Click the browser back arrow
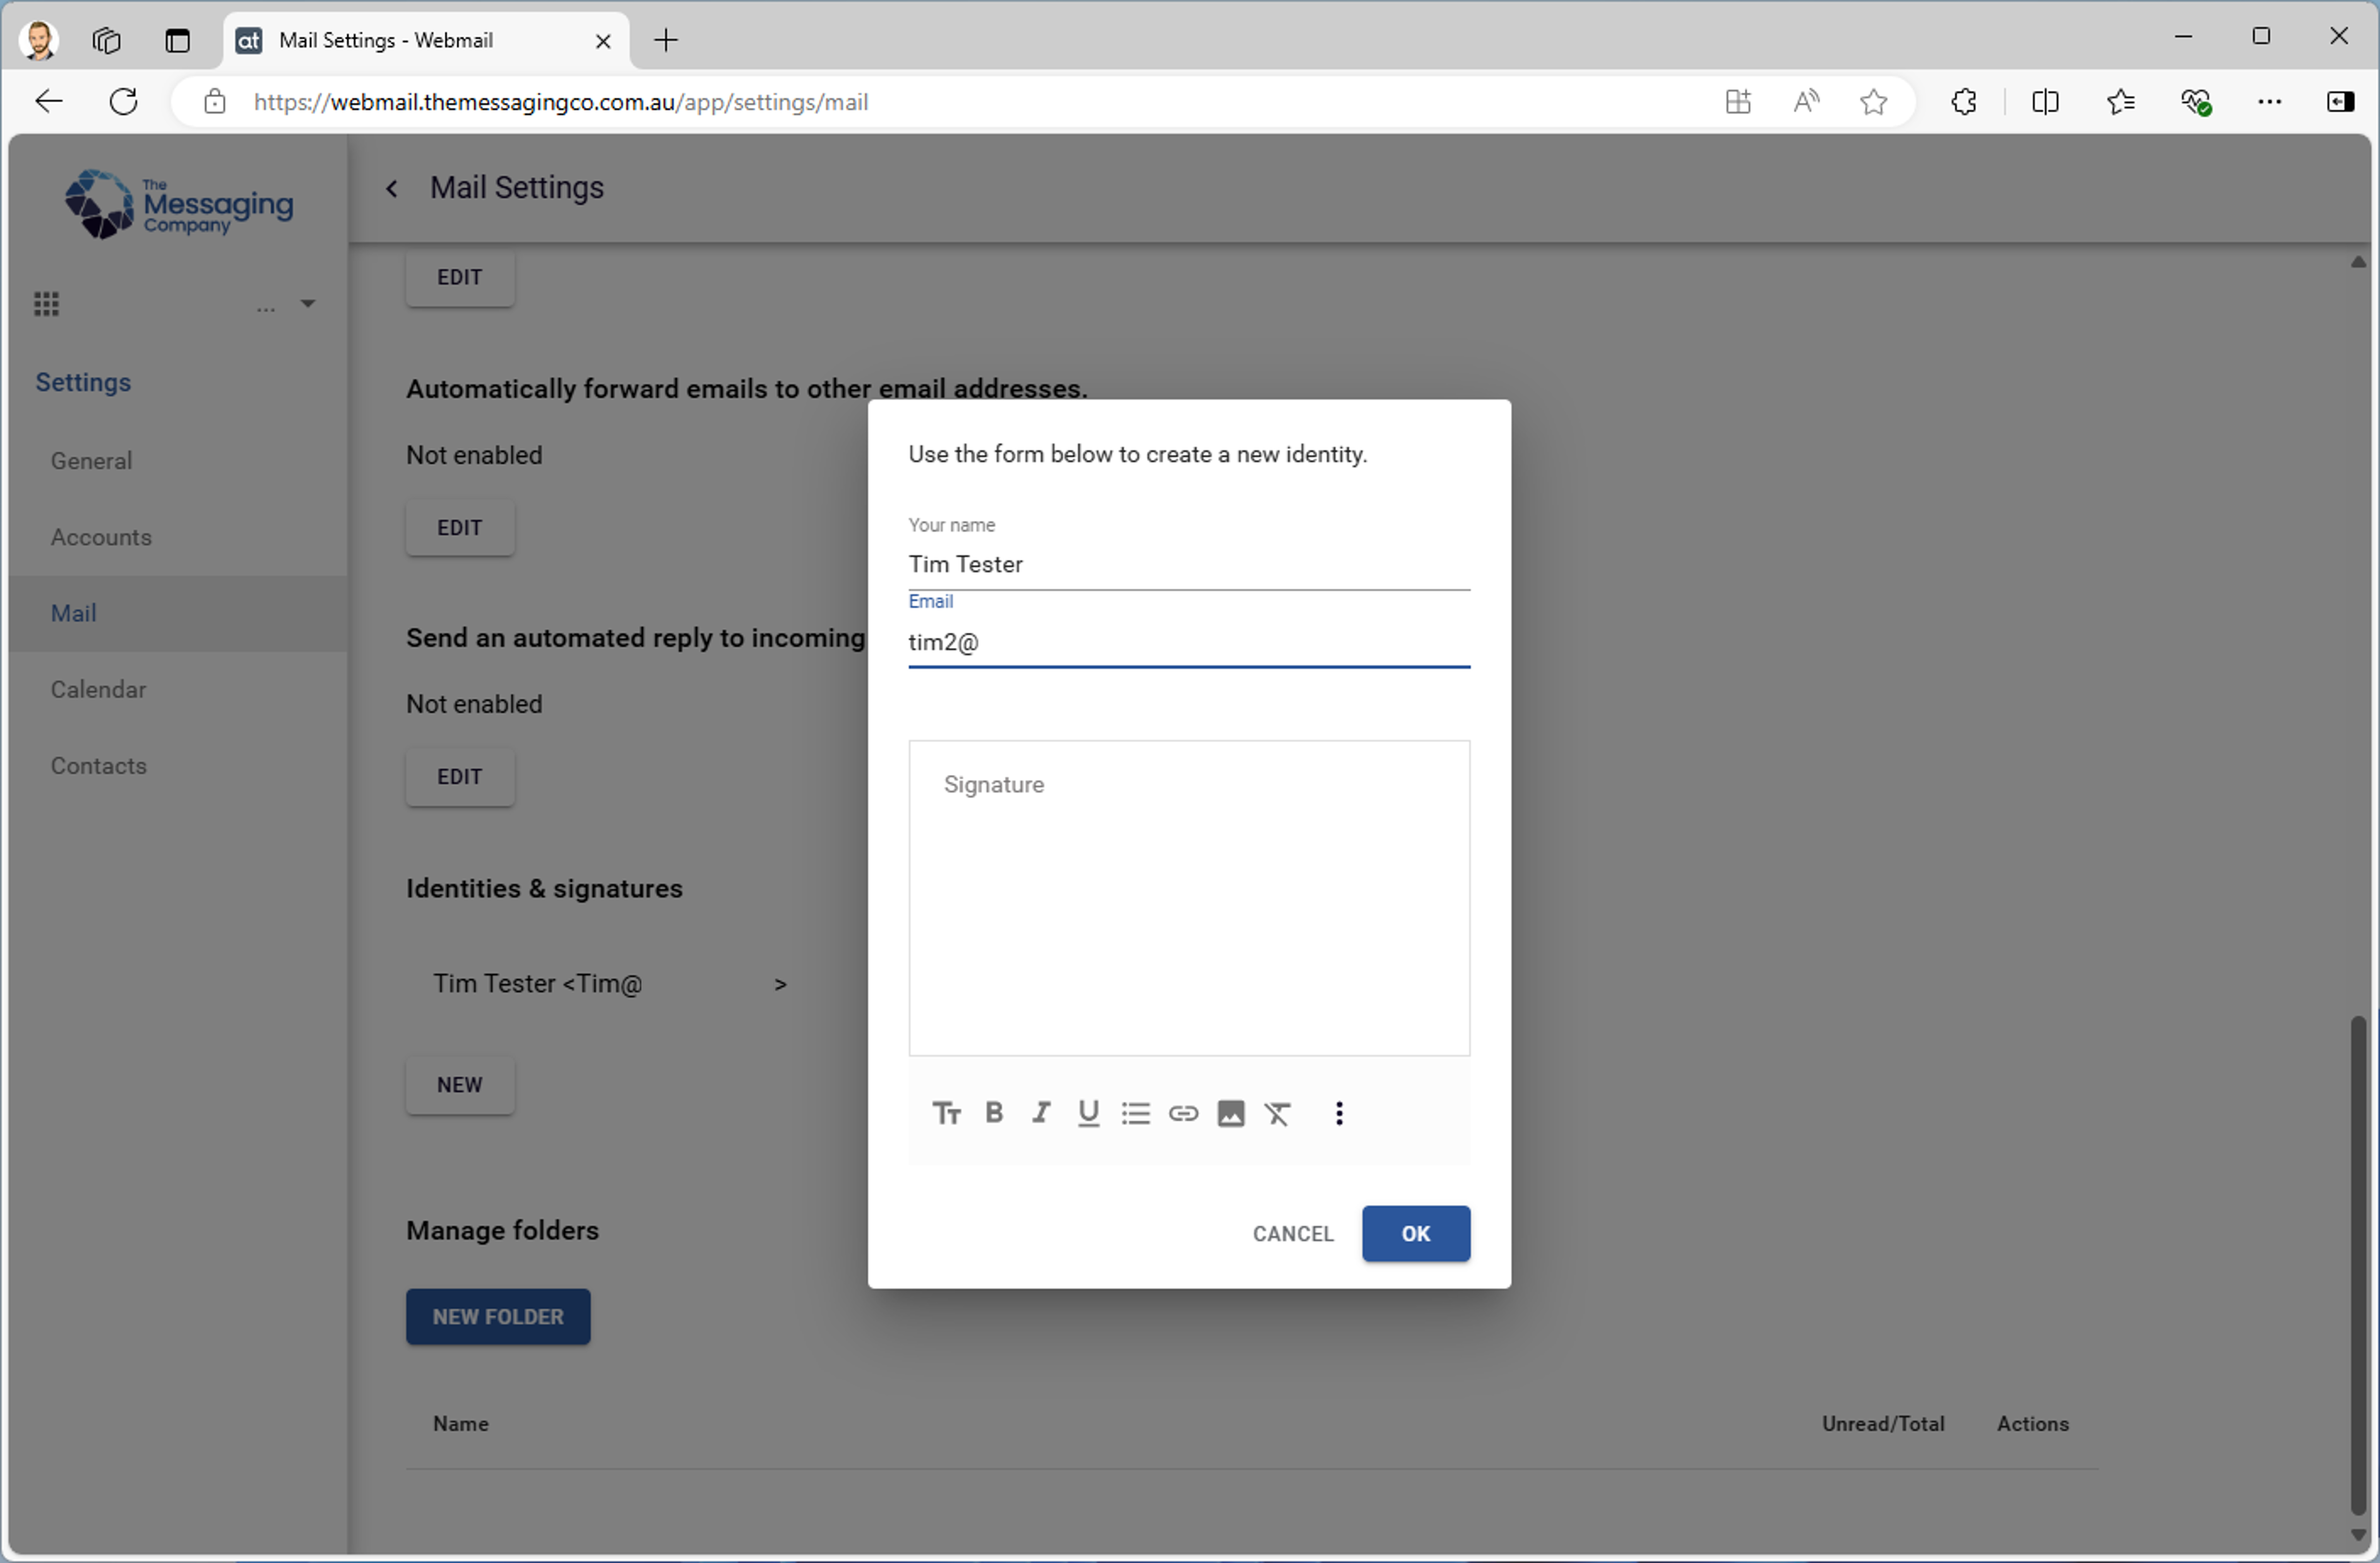The width and height of the screenshot is (2380, 1563). (48, 101)
